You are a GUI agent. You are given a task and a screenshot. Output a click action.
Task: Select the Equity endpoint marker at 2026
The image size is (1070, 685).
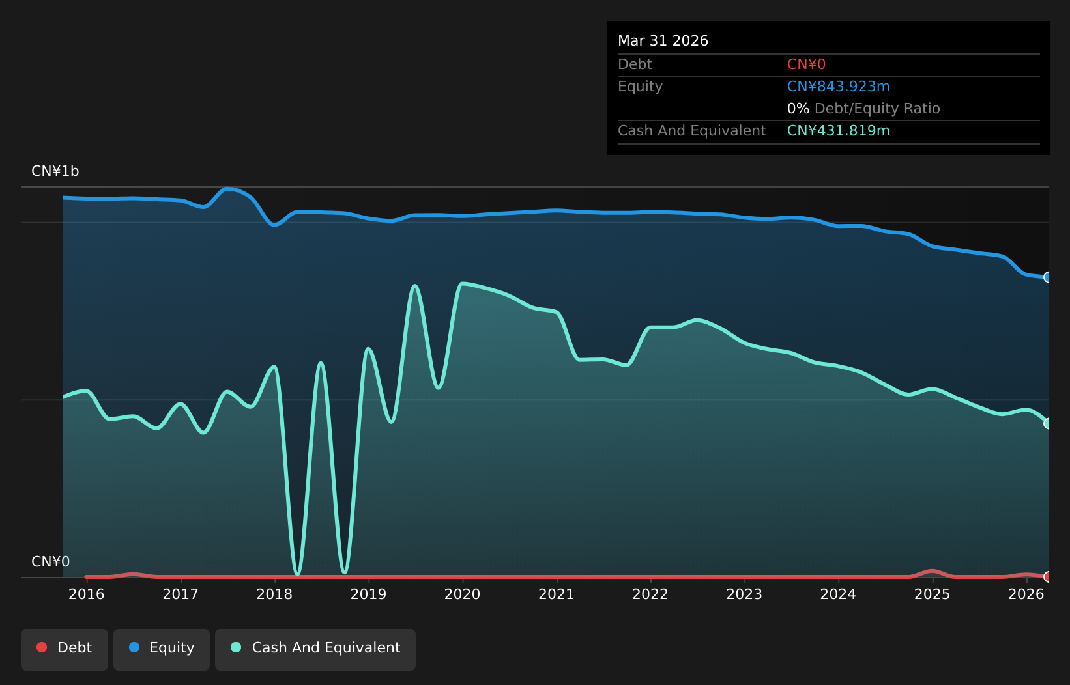(1048, 277)
